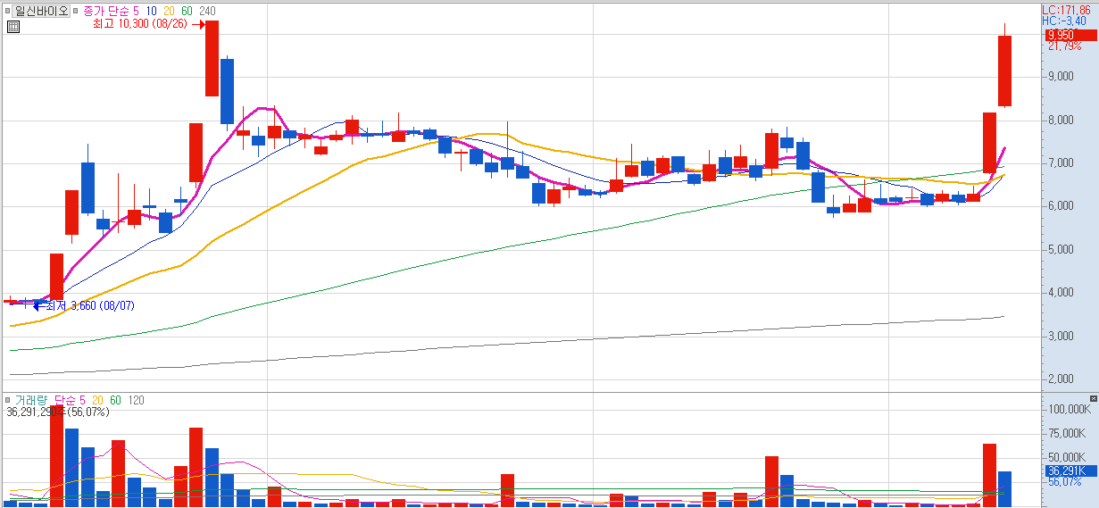This screenshot has width=1099, height=508.
Task: Open the data table grid icon
Action: click(x=12, y=27)
